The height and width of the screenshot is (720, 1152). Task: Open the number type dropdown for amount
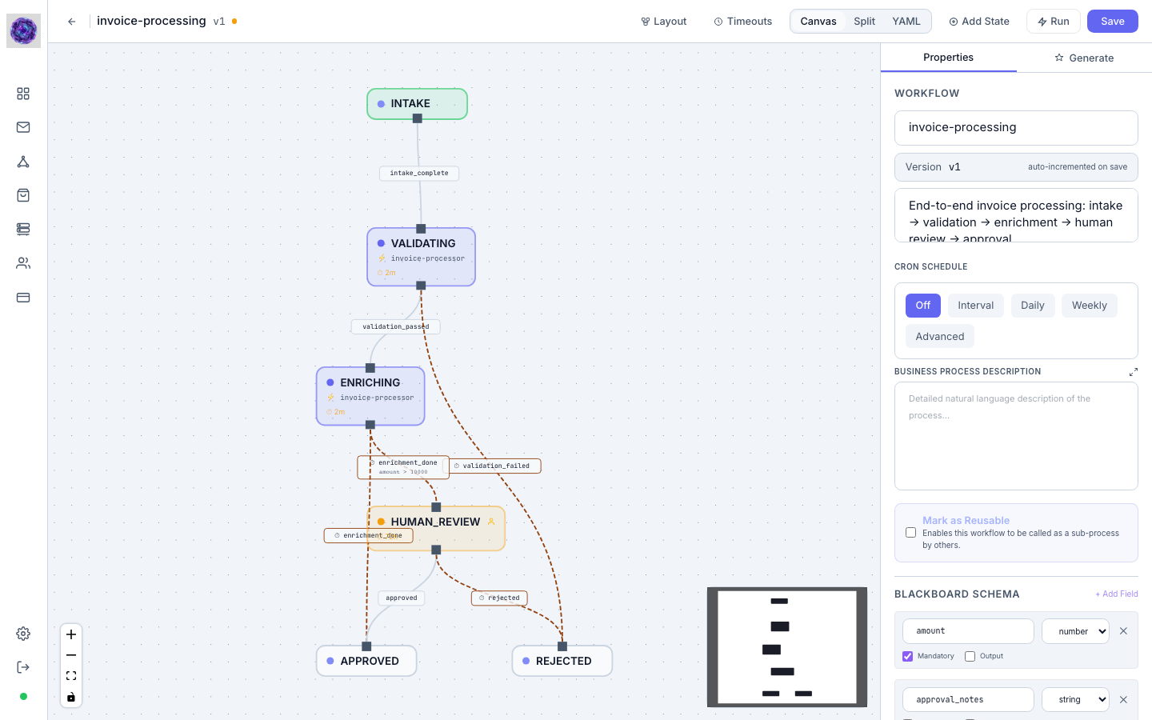point(1075,631)
